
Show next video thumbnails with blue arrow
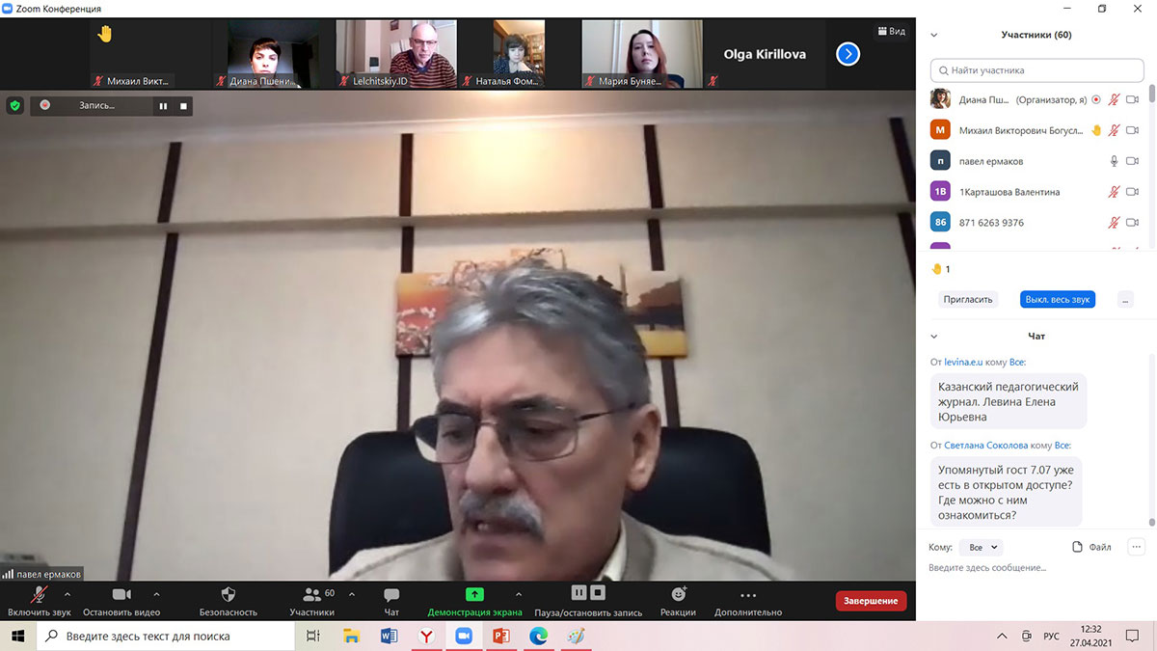click(x=848, y=54)
